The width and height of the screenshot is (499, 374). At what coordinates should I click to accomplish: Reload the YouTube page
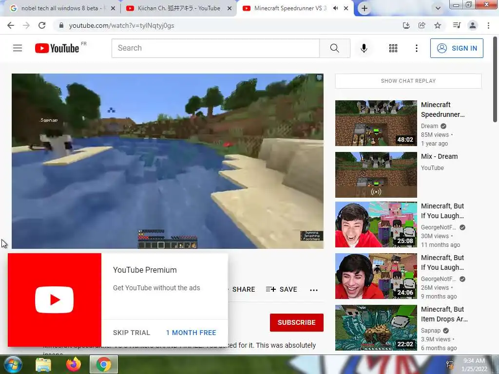[42, 25]
